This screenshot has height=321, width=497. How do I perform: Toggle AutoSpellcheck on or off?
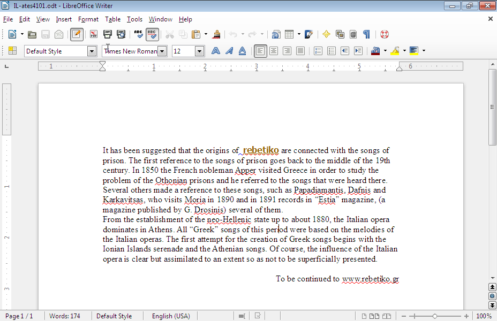(x=152, y=34)
